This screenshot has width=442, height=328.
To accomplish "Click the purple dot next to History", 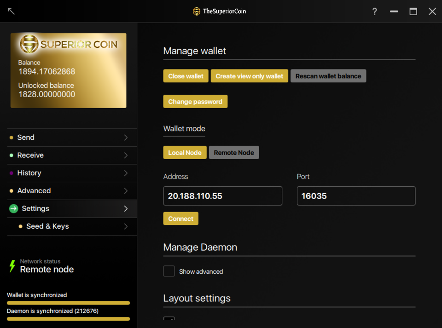I will pos(11,173).
